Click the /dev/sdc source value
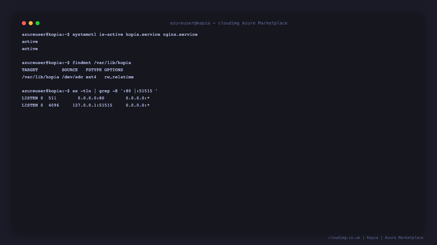437x245 pixels. [x=72, y=77]
